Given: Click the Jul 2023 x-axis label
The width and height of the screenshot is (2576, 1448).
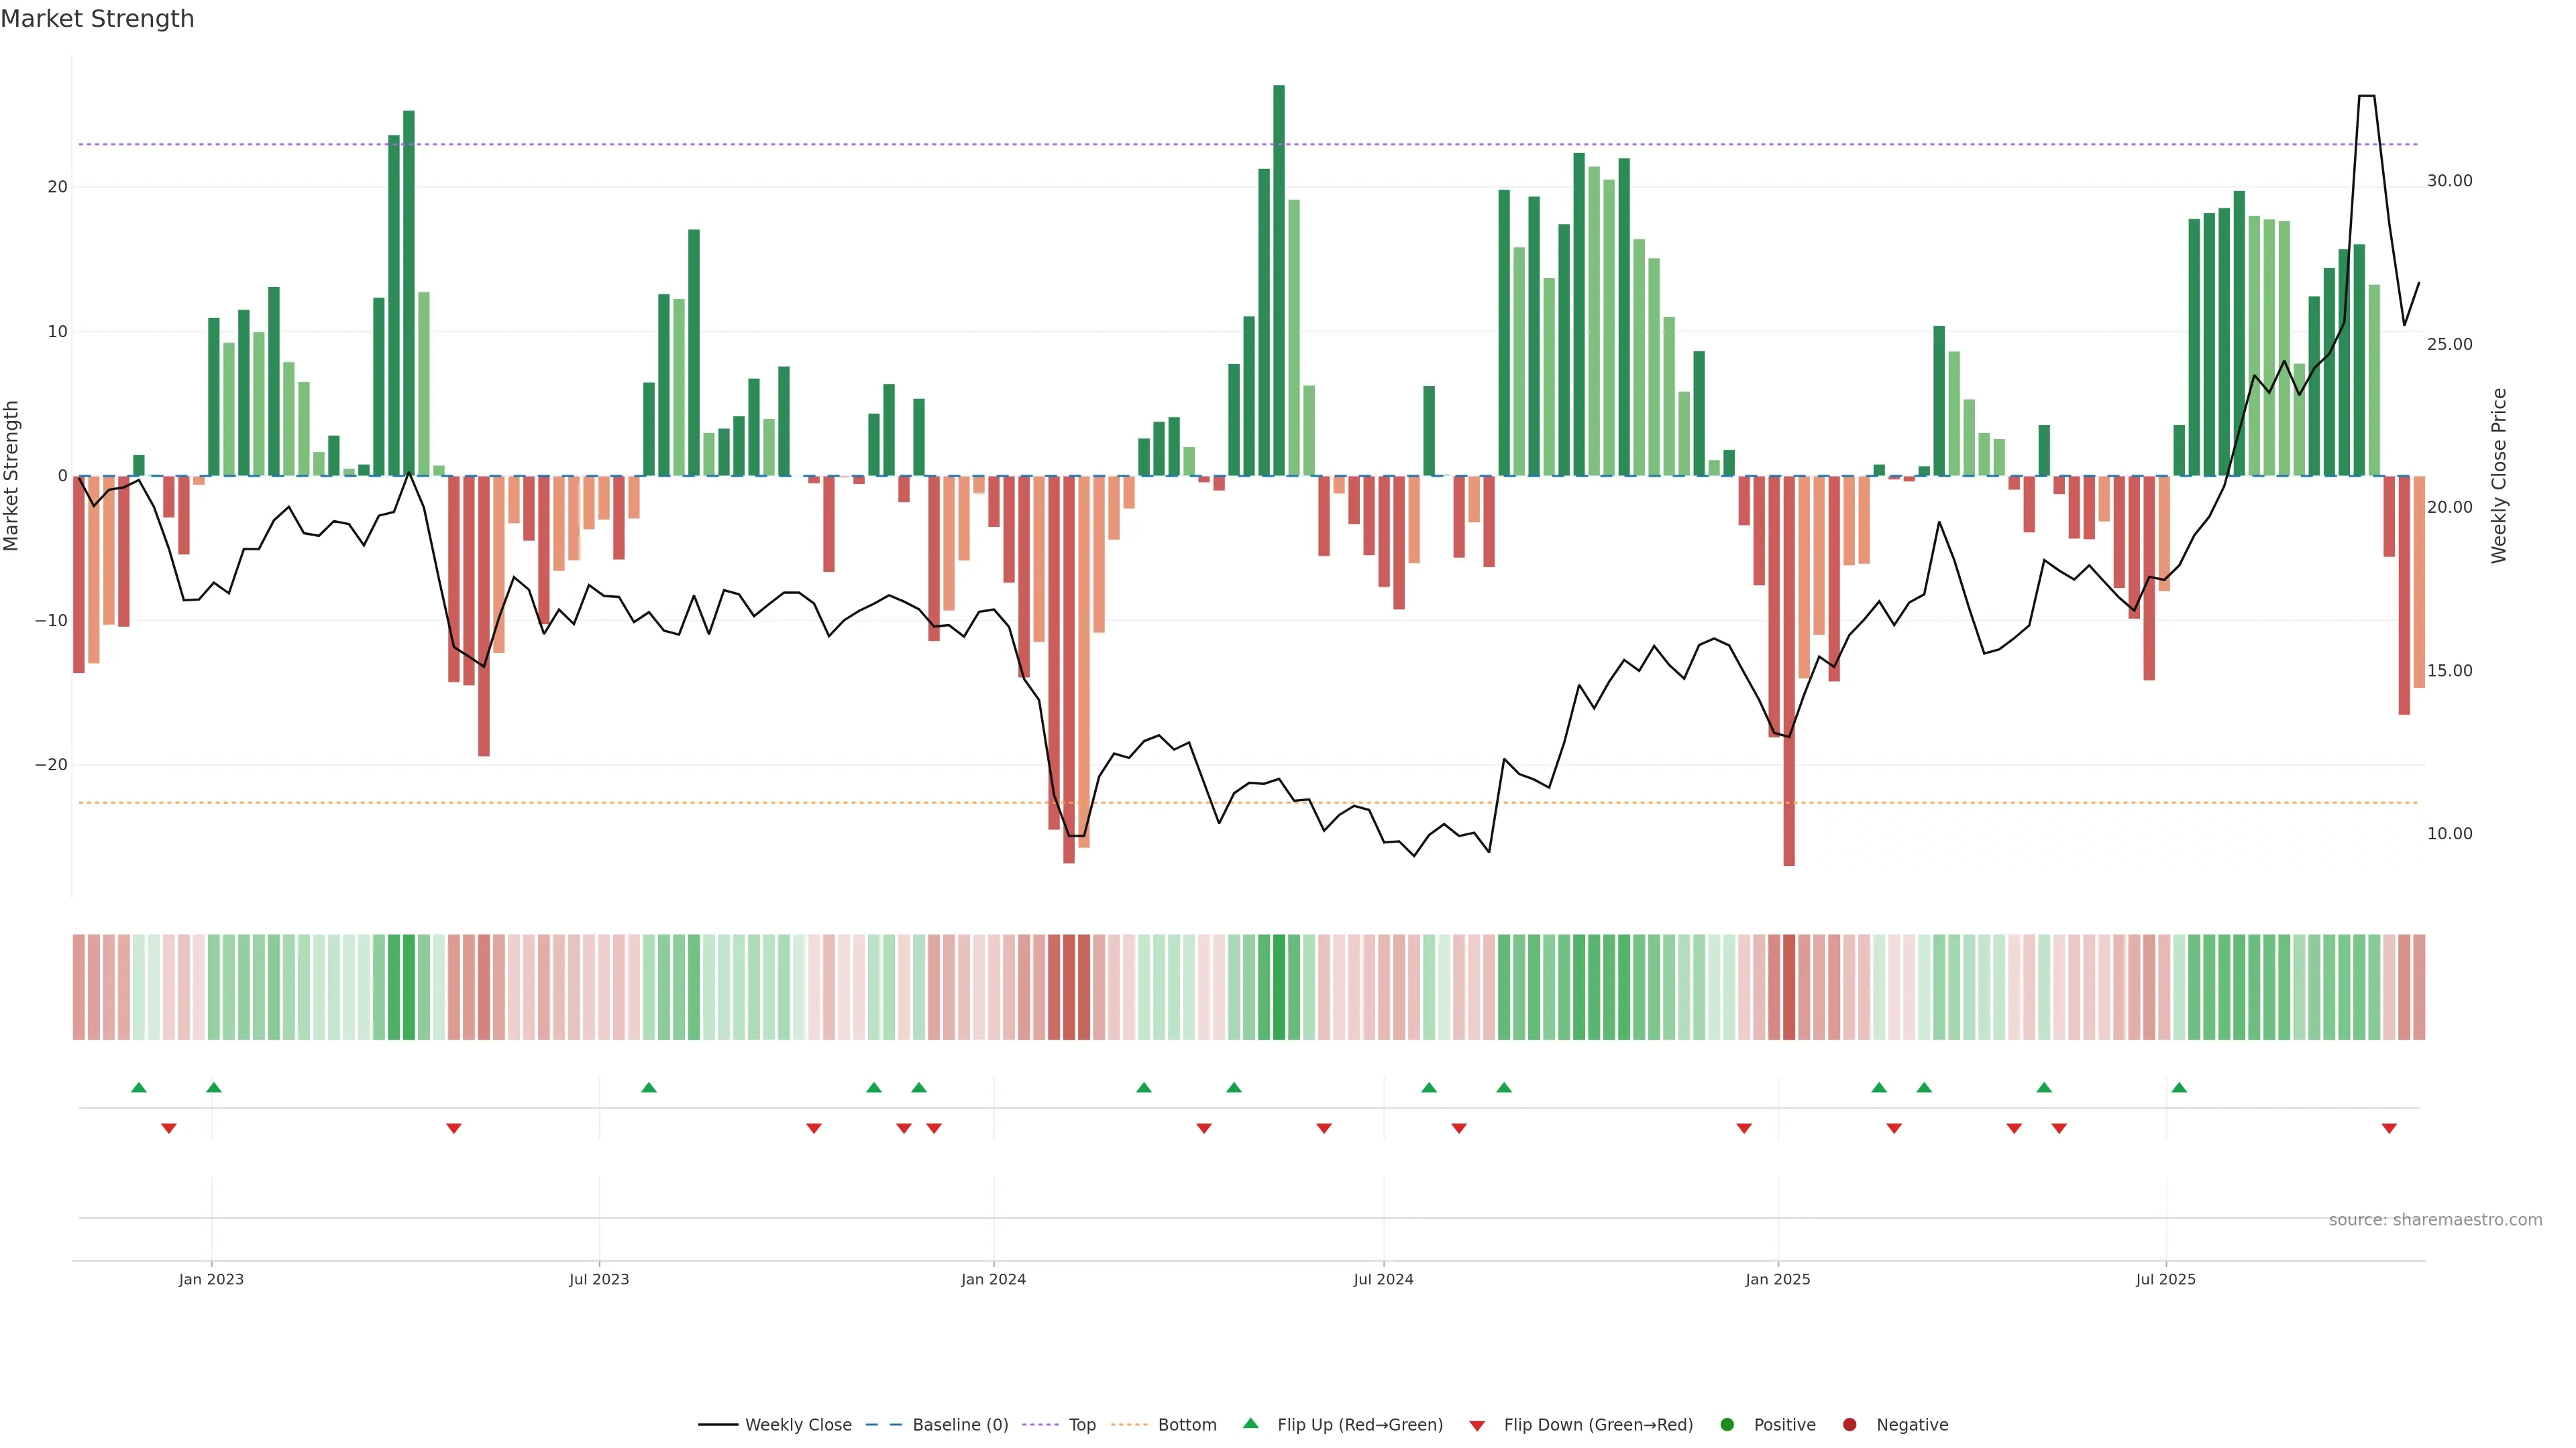Looking at the screenshot, I should point(599,1279).
